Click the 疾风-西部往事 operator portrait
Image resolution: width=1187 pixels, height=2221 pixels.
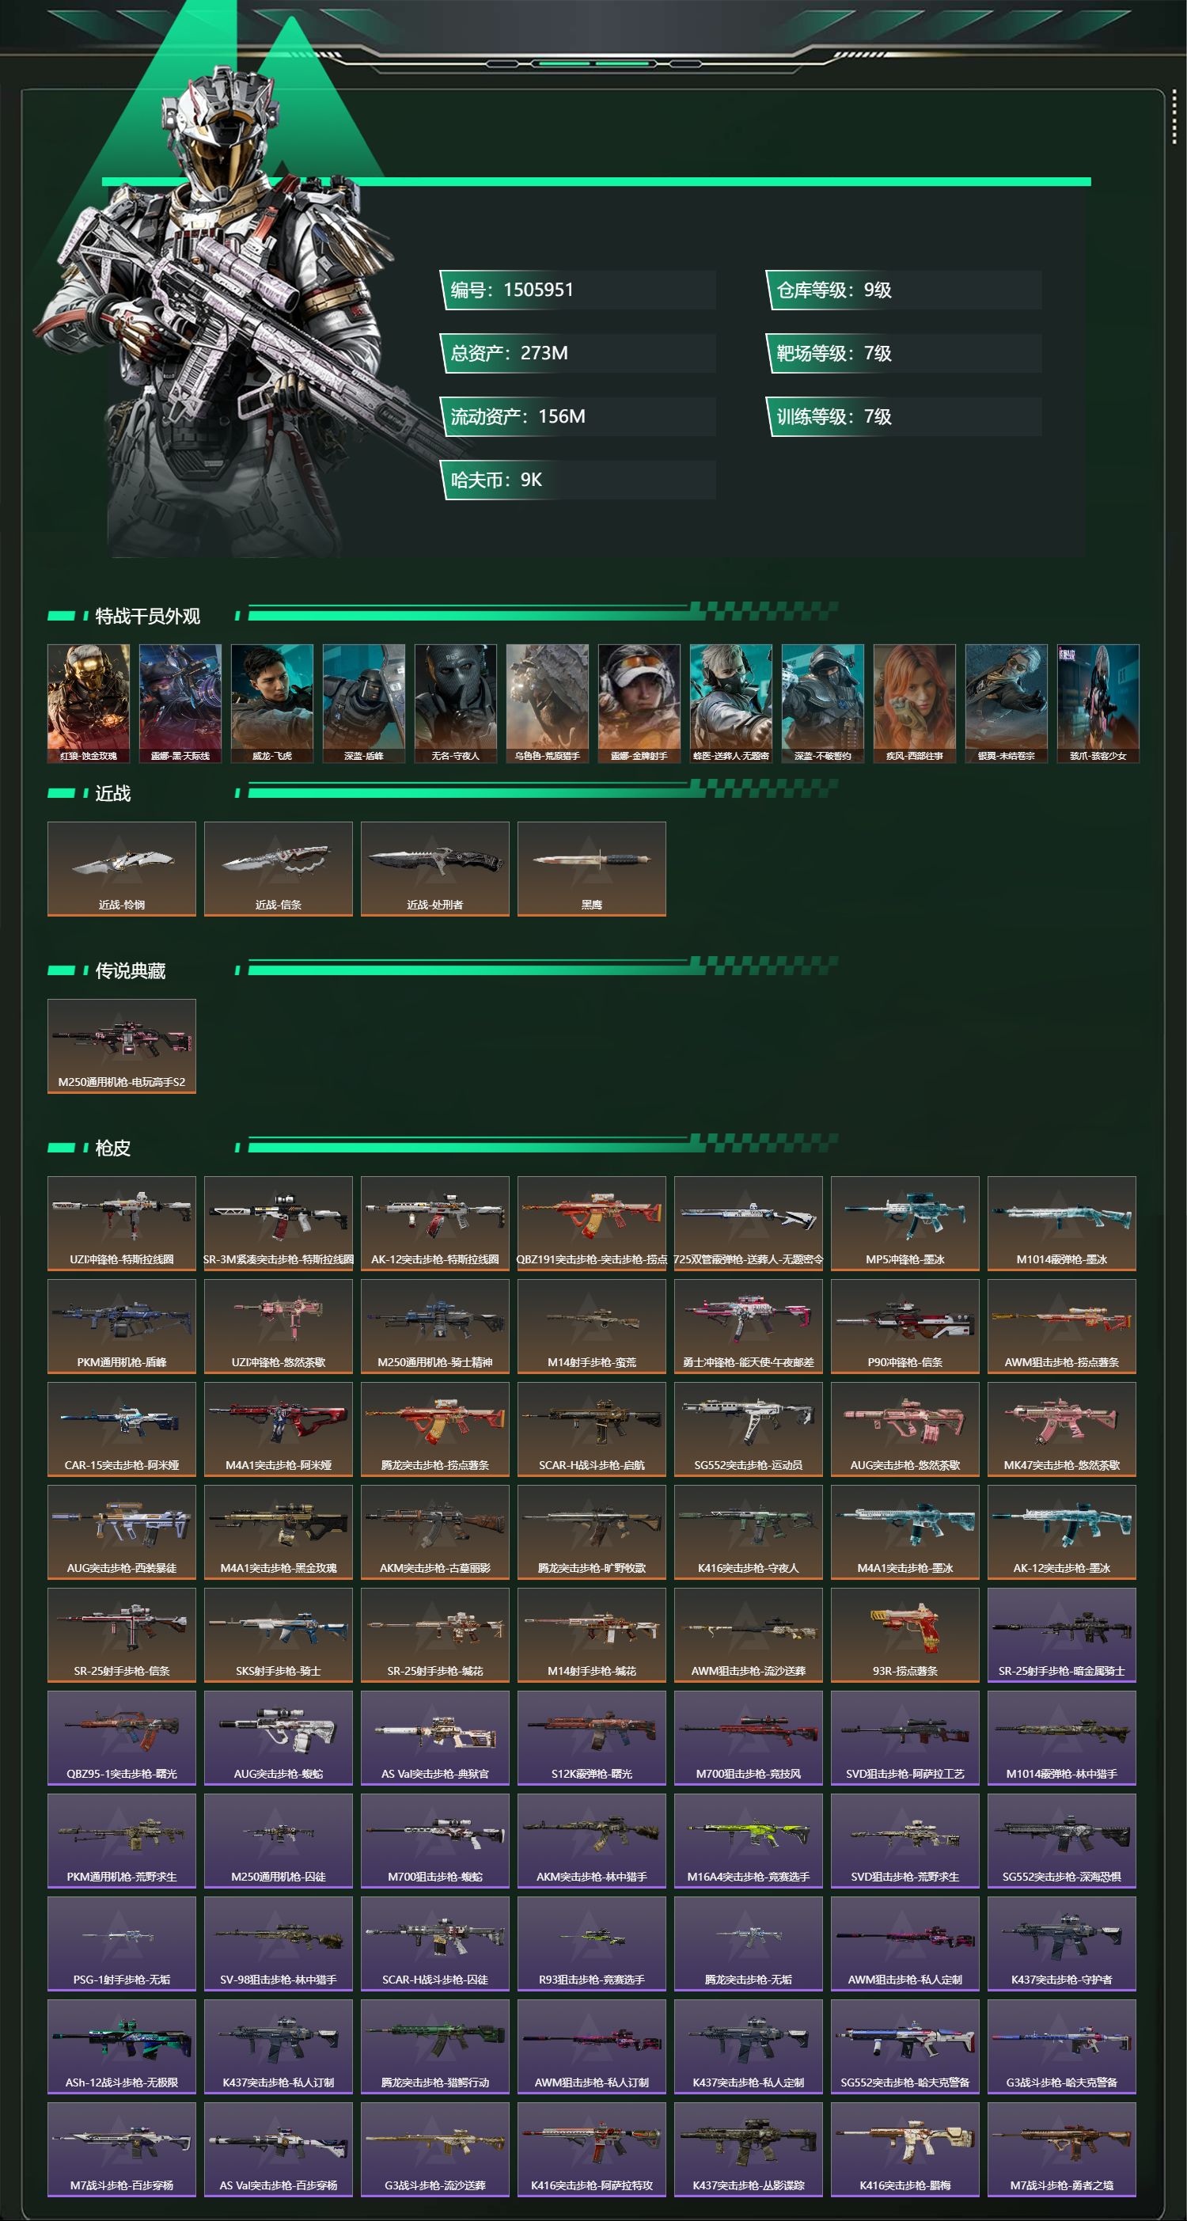[x=915, y=703]
